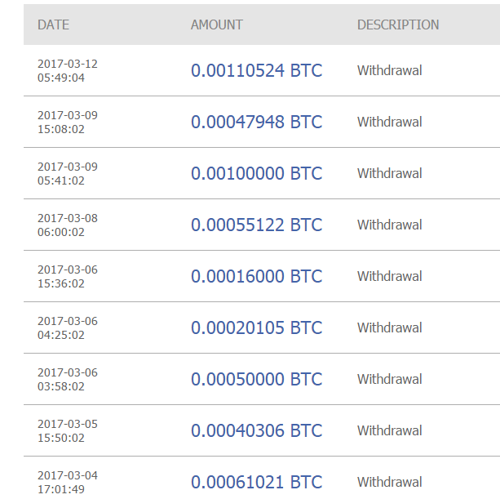Select the 0.00110524 BTC amount
The image size is (500, 499).
click(x=256, y=70)
